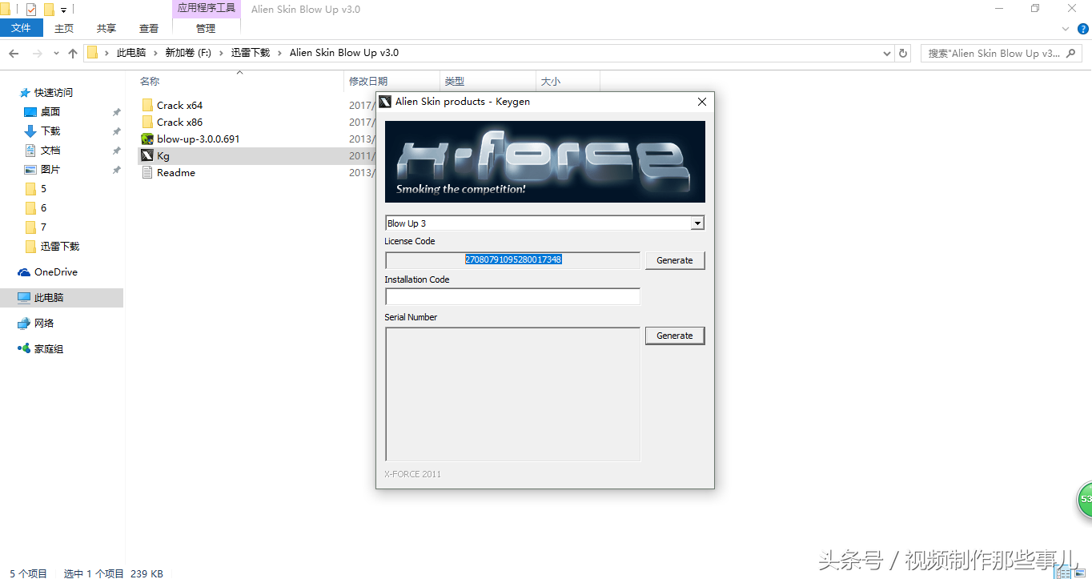Expand the chevron after 新加卷 (F:) in breadcrumb
Image resolution: width=1092 pixels, height=579 pixels.
tap(221, 53)
